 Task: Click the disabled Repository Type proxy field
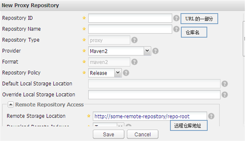pos(109,40)
